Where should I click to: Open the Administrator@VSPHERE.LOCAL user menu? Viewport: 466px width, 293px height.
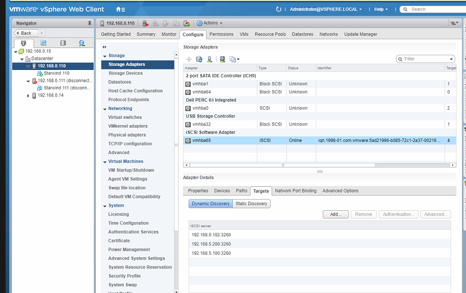coord(326,9)
